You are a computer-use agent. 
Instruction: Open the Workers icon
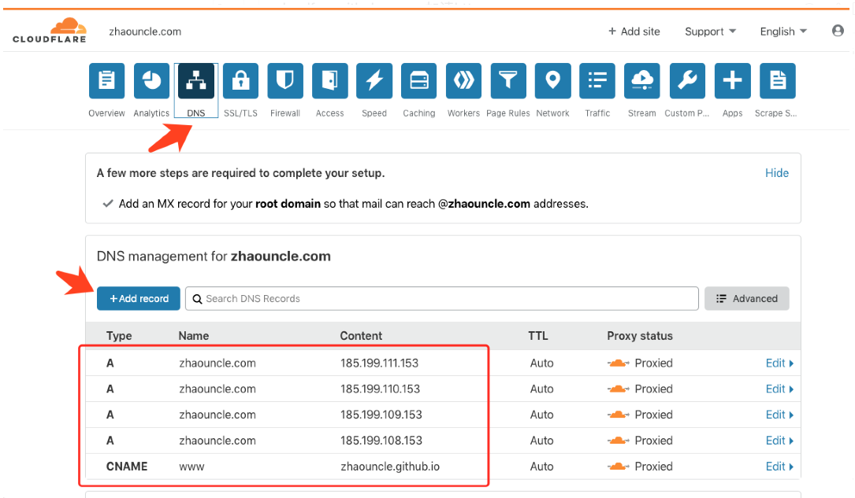point(463,81)
